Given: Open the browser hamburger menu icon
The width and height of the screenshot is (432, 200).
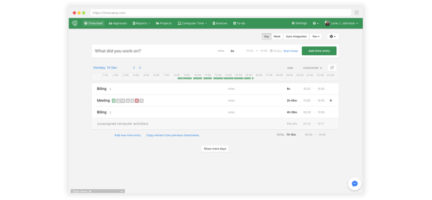Looking at the screenshot, I should tap(356, 12).
